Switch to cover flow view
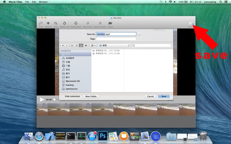The width and height of the screenshot is (231, 144). click(86, 46)
